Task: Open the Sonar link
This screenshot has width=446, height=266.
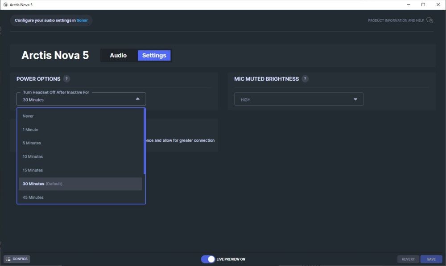Action: [82, 20]
